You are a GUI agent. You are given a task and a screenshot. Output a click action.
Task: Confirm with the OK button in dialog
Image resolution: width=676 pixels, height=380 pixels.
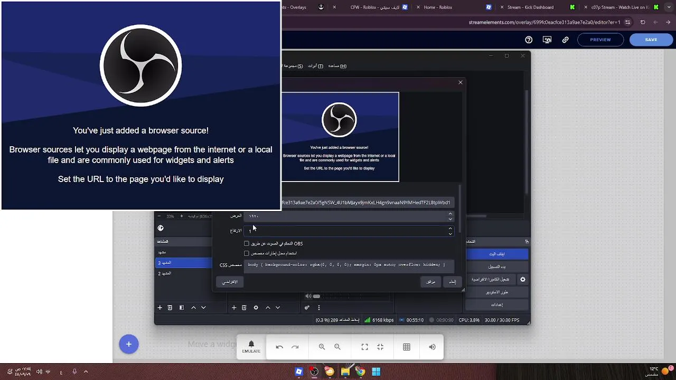pos(431,282)
